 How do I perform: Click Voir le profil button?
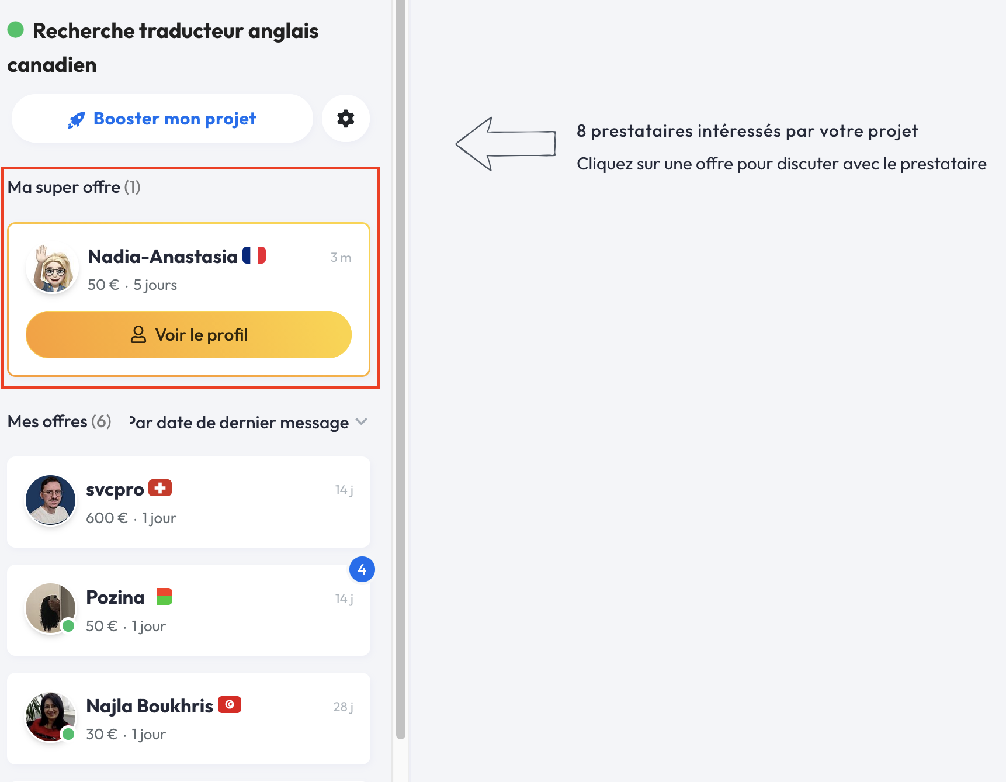189,335
